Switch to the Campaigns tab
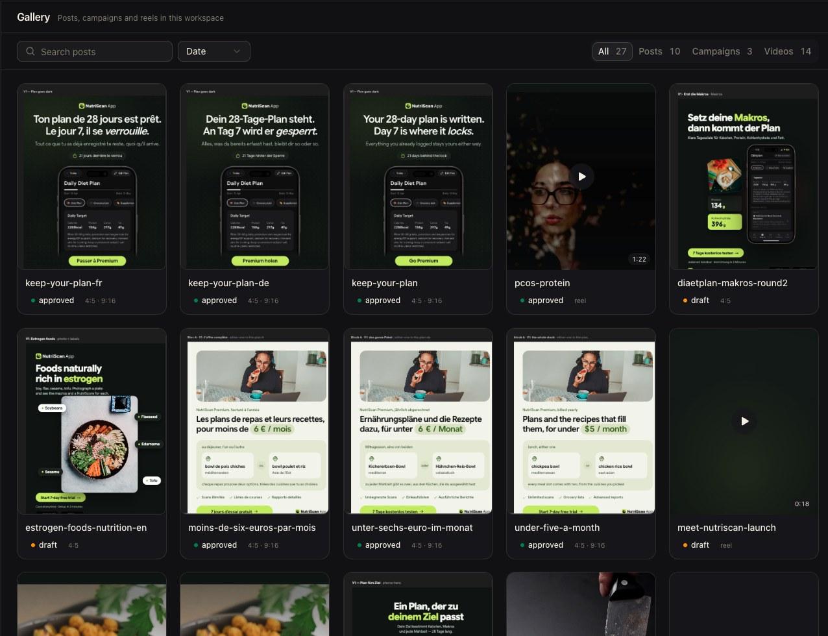 click(722, 51)
